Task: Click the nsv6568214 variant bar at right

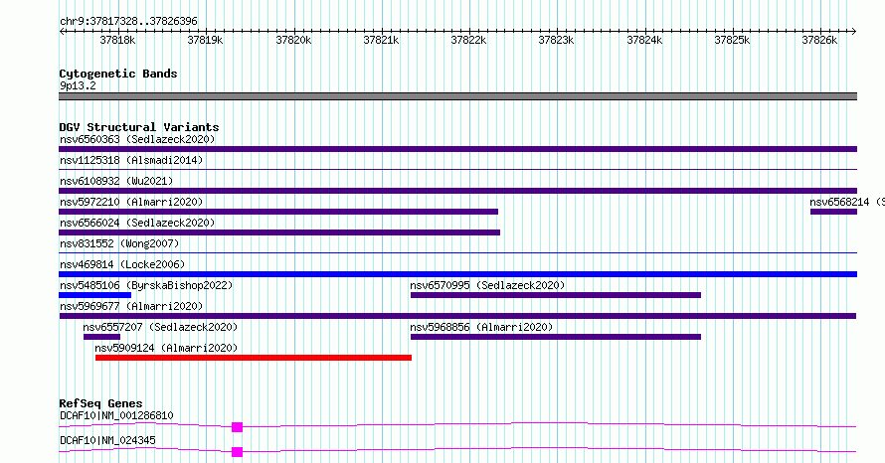Action: point(833,212)
